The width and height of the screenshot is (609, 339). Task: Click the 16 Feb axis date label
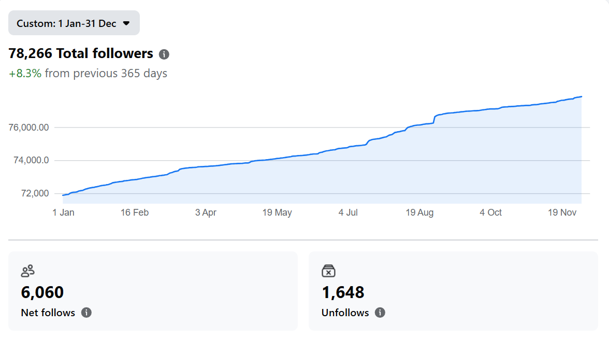(134, 213)
